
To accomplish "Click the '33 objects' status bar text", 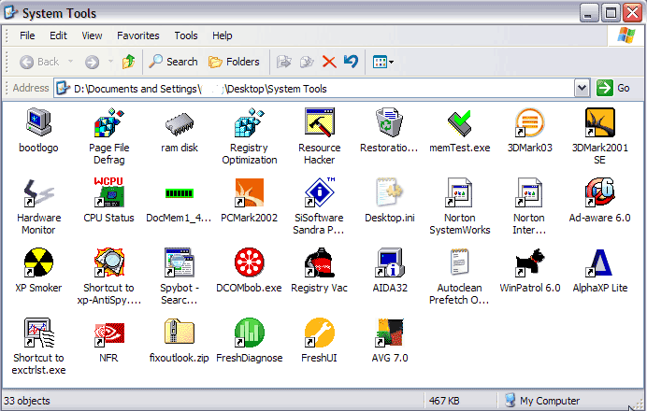I will [27, 401].
